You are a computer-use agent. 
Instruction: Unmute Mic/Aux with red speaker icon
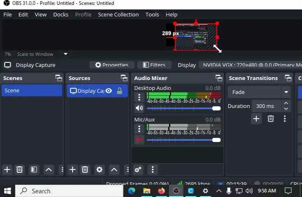pyautogui.click(x=139, y=140)
